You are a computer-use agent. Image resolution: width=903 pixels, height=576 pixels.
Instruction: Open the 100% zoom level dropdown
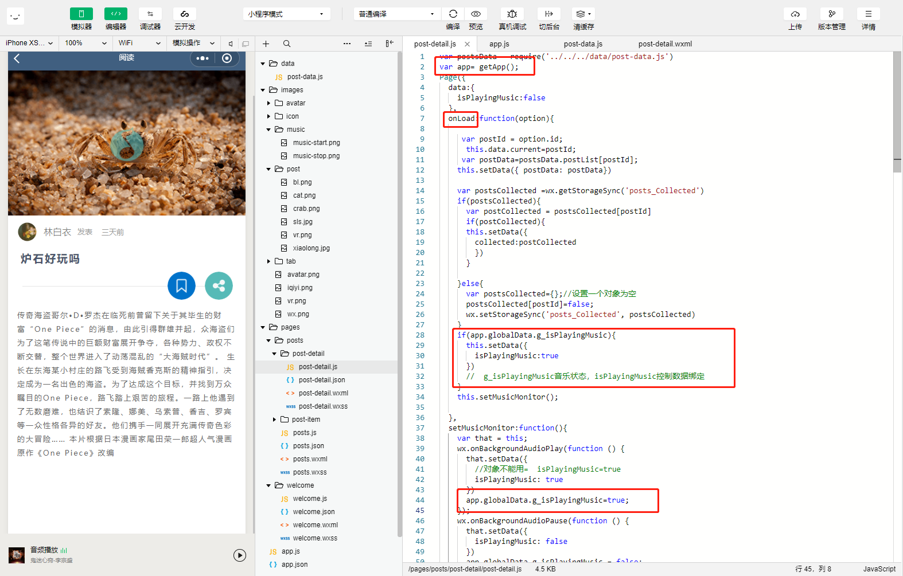click(x=85, y=43)
